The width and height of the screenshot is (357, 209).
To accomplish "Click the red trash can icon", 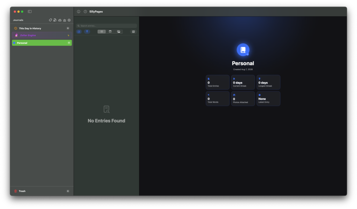I will pos(15,191).
